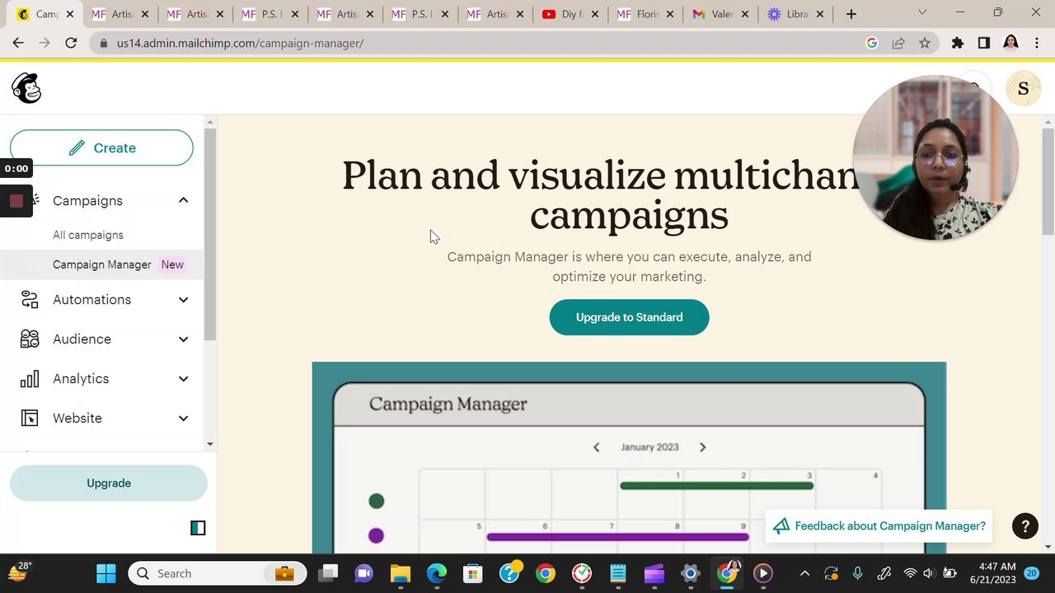Image resolution: width=1055 pixels, height=593 pixels.
Task: Switch to the Libra tab
Action: pyautogui.click(x=795, y=14)
